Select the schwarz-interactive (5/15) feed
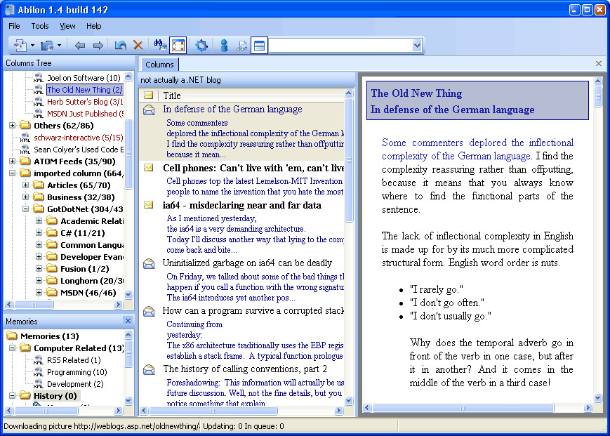Viewport: 610px width, 436px height. [x=78, y=138]
